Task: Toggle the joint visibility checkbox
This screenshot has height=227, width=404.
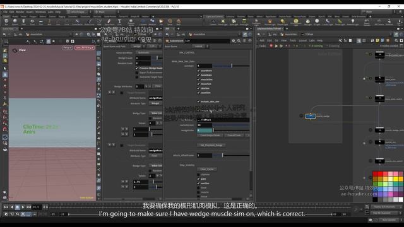Action: [x=198, y=179]
